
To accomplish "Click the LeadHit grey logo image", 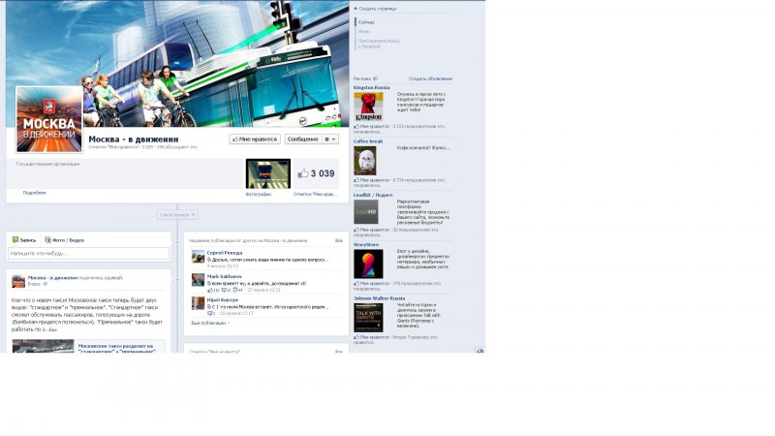I will (x=366, y=212).
